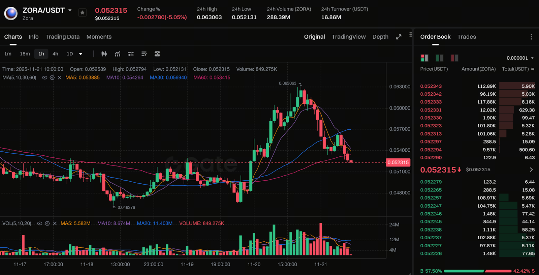Open the chart panel layout handle menu
This screenshot has width=539, height=275.
click(x=411, y=34)
